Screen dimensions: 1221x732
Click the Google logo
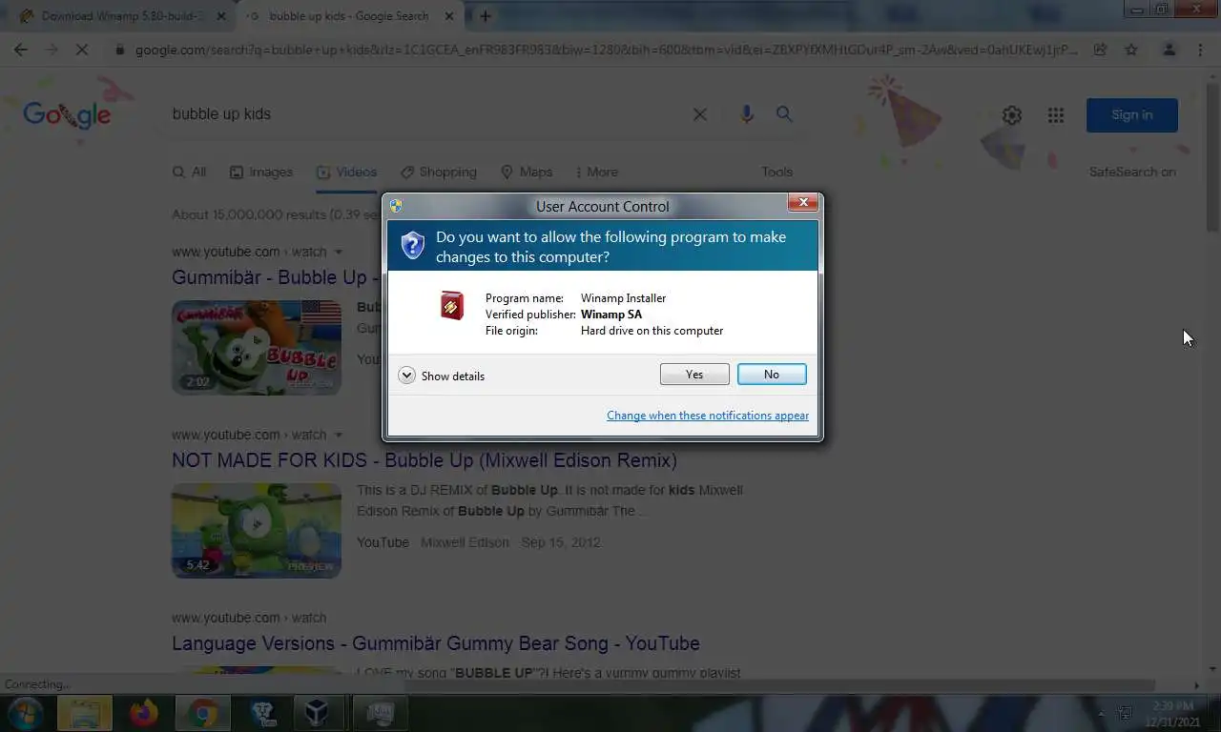(x=67, y=114)
